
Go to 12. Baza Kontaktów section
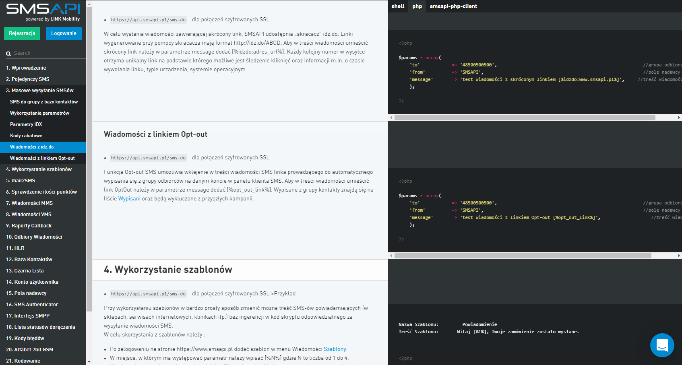coord(43,260)
